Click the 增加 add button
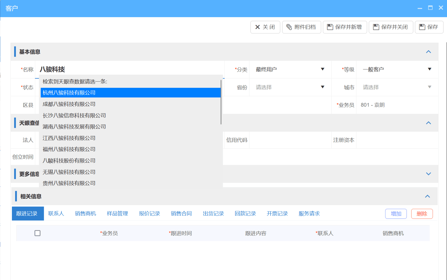This screenshot has width=447, height=280. click(x=396, y=214)
